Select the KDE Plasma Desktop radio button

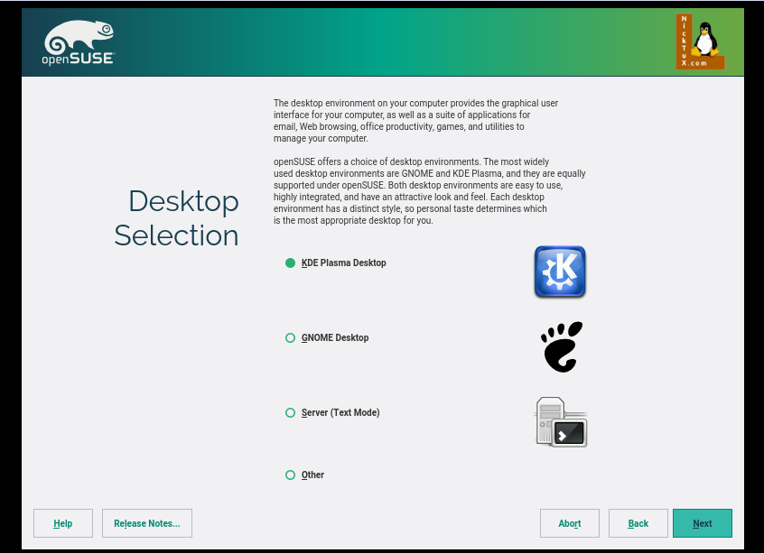(x=290, y=263)
